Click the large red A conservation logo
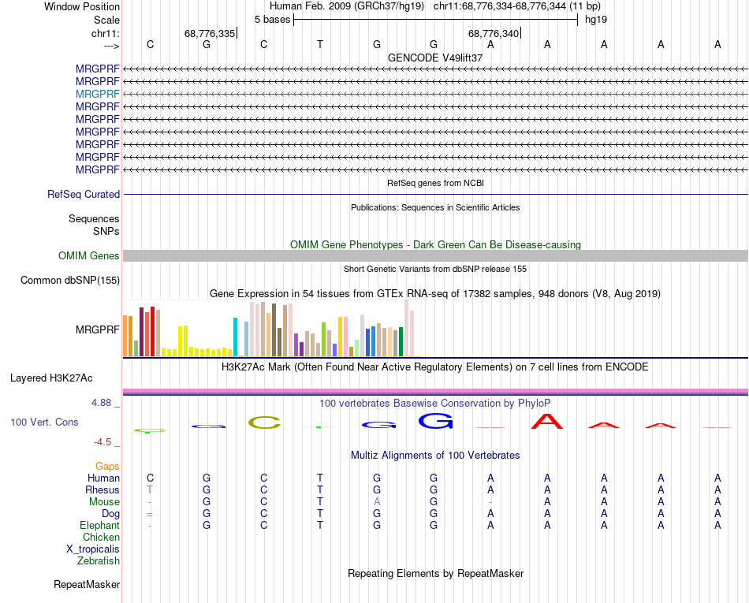749x603 pixels. pos(547,421)
